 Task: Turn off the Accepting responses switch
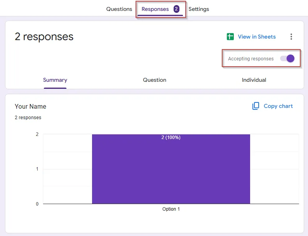pyautogui.click(x=287, y=59)
